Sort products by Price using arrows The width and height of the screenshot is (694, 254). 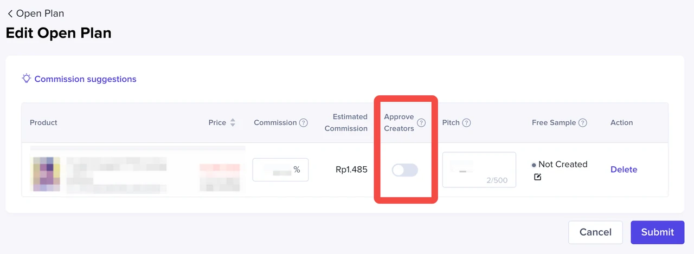click(233, 123)
